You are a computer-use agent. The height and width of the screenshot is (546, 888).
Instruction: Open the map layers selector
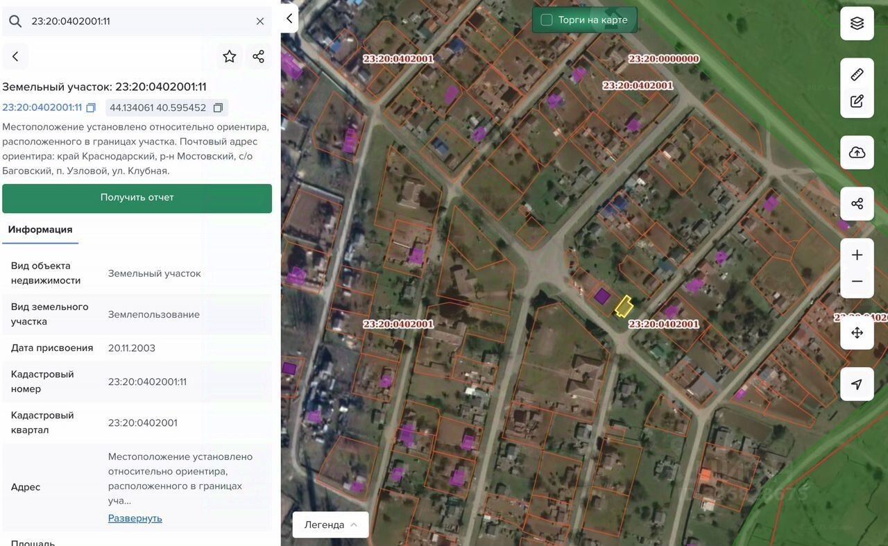point(857,24)
